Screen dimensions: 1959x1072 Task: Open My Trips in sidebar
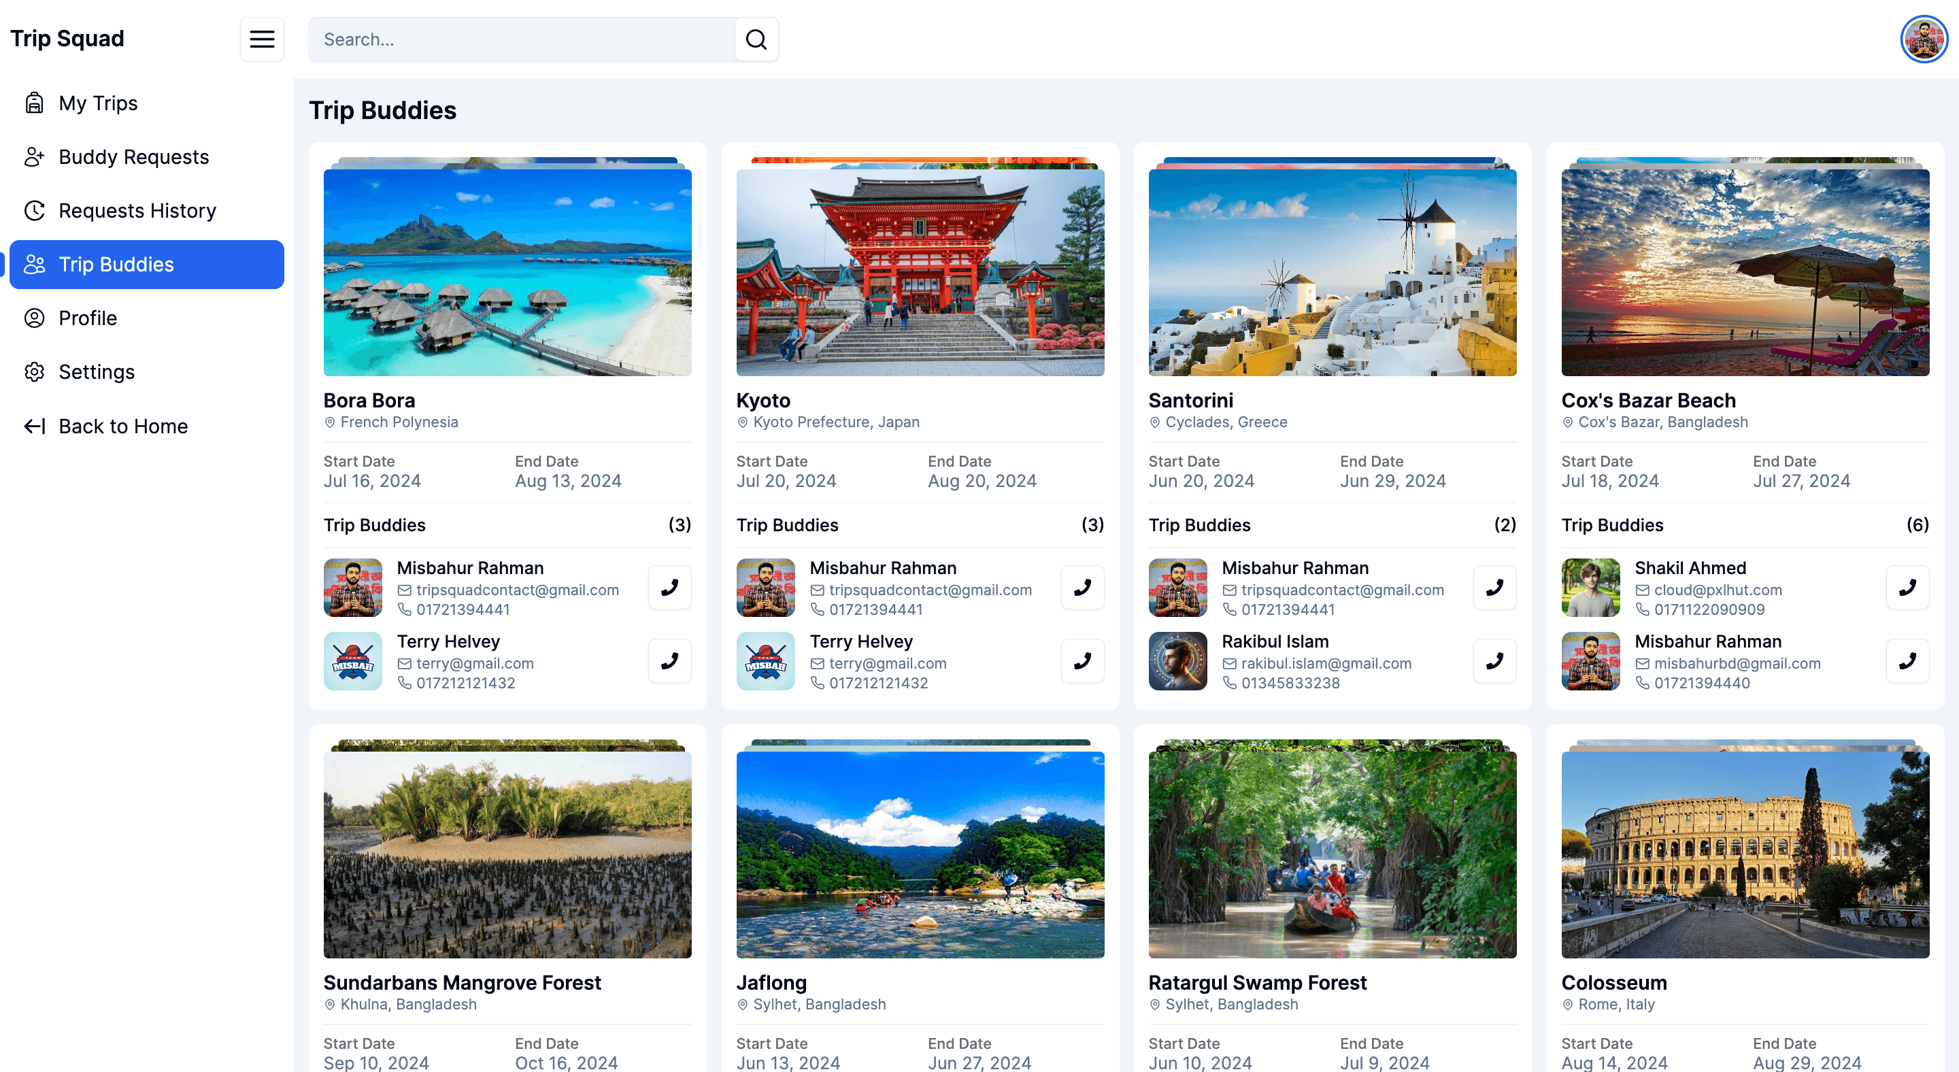[x=146, y=103]
